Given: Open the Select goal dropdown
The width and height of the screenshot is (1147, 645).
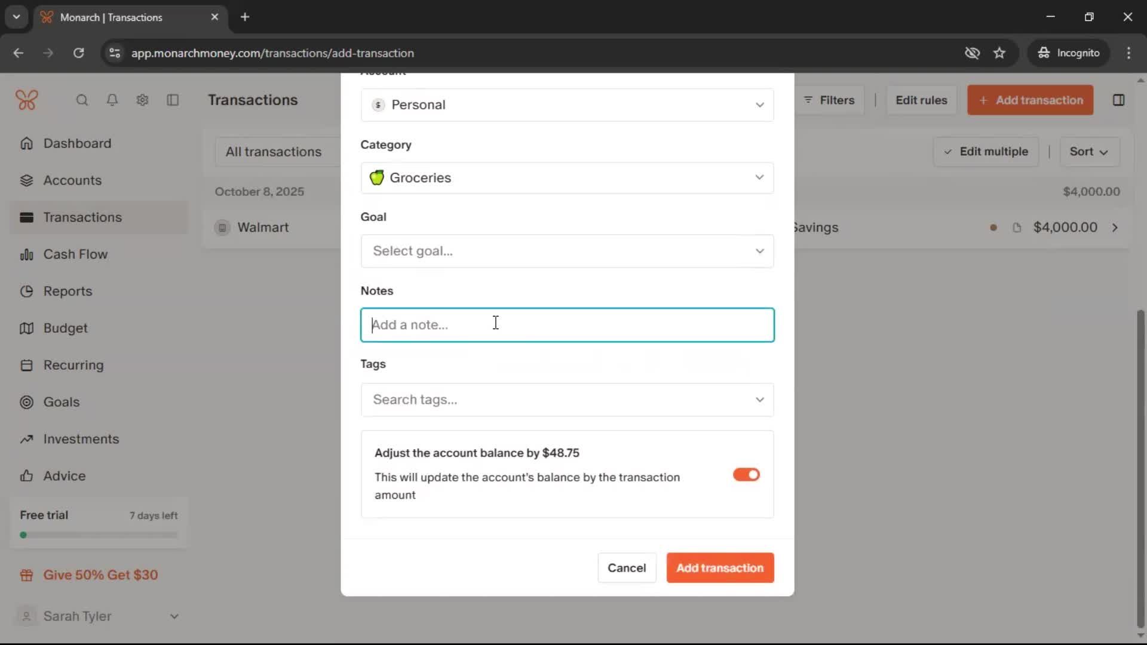Looking at the screenshot, I should pyautogui.click(x=567, y=251).
